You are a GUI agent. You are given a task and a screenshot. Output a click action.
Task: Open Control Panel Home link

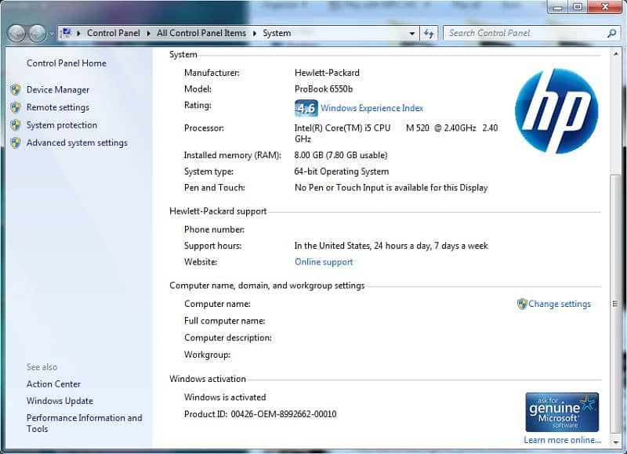66,63
